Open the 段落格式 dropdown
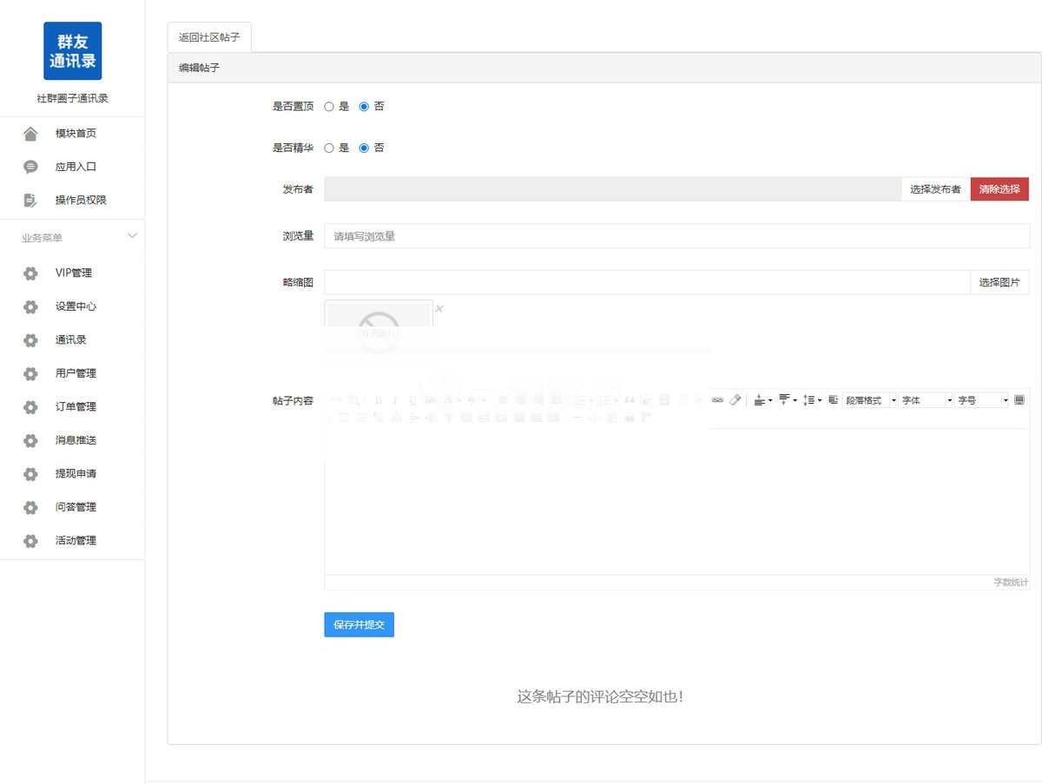The width and height of the screenshot is (1042, 784). pyautogui.click(x=868, y=400)
